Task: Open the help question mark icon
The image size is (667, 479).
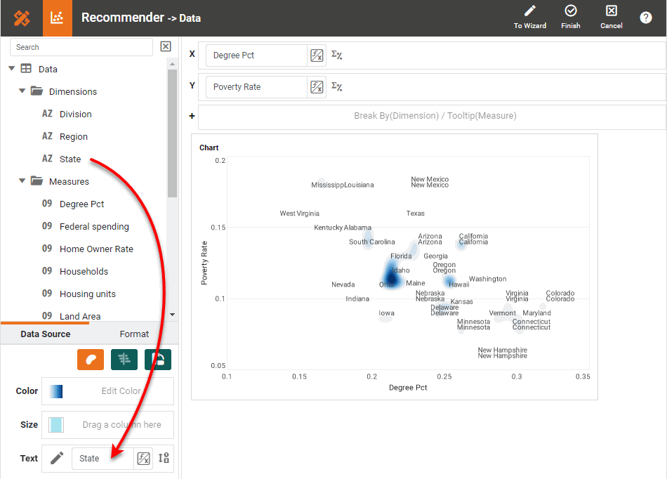Action: (x=646, y=18)
